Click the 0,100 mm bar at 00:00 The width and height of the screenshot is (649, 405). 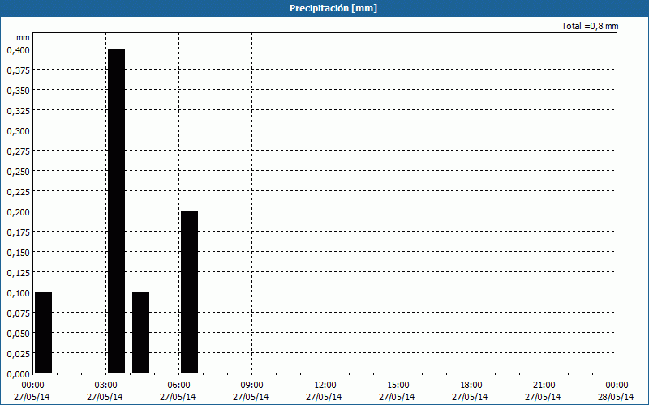pos(44,332)
